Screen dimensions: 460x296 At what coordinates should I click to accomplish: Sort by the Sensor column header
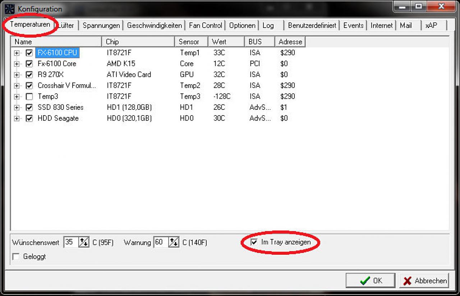(x=192, y=42)
